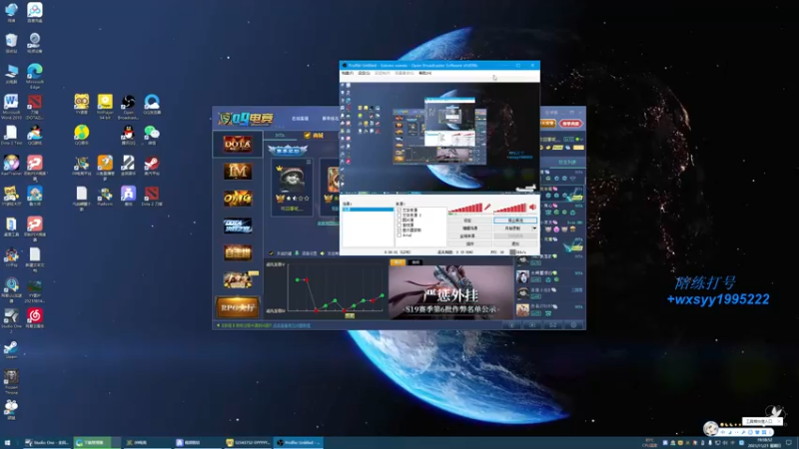Open the Microsoft Word 2010 desktop icon
Screen dimensions: 799x449
tap(11, 106)
